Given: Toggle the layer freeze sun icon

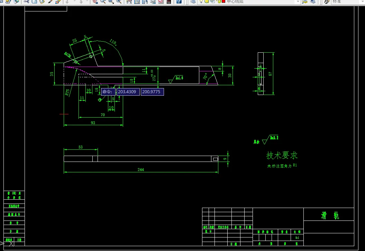Looking at the screenshot, I should tap(207, 1).
